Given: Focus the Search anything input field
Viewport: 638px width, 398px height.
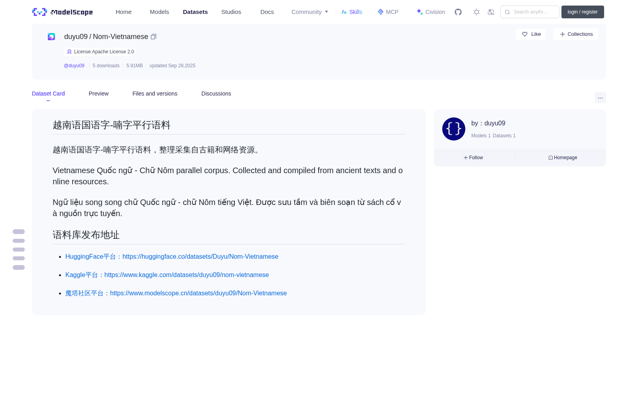Looking at the screenshot, I should [530, 12].
